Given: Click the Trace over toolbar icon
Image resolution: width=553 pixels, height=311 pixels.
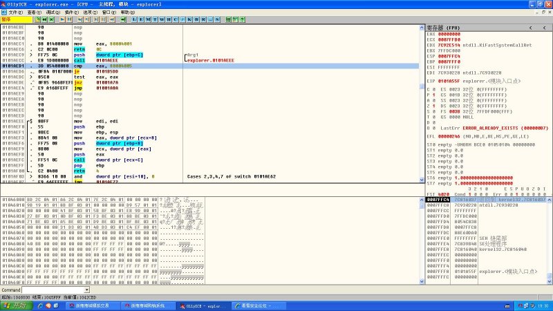Looking at the screenshot, I should 103,19.
